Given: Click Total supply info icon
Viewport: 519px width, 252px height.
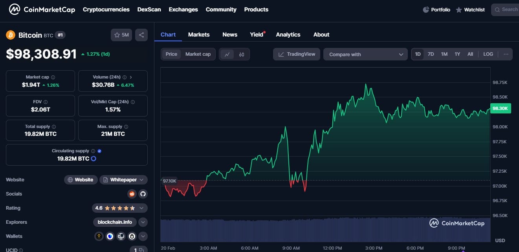Looking at the screenshot, I should click(x=54, y=127).
